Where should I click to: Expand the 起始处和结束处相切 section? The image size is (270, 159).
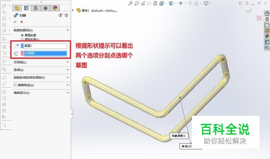click(x=68, y=78)
